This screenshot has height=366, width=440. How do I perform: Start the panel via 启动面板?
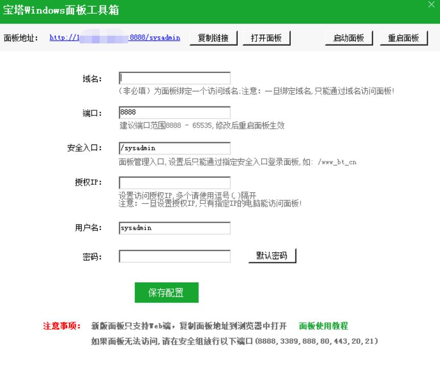click(x=349, y=38)
